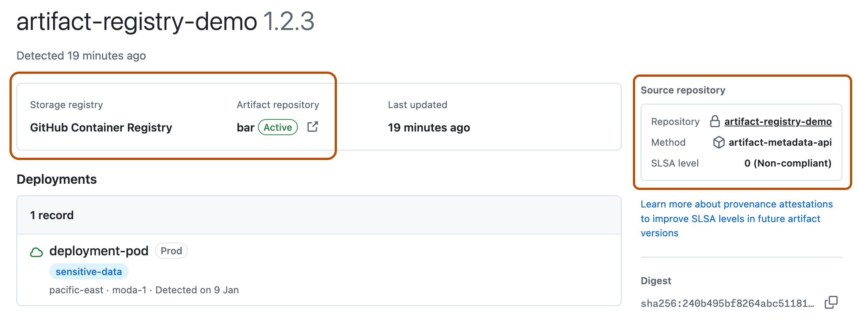Copy the sha256 digest with copy icon
858x328 pixels.
[x=831, y=302]
